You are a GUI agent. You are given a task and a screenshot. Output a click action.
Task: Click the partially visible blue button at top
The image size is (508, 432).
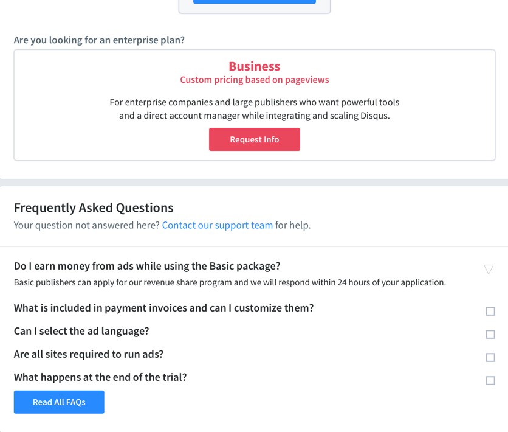(x=254, y=2)
